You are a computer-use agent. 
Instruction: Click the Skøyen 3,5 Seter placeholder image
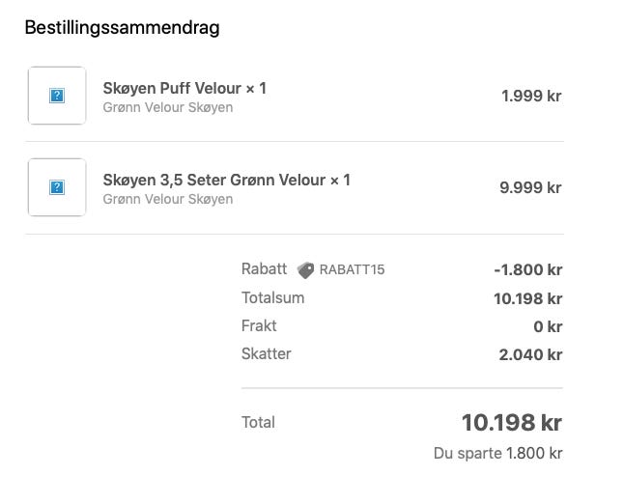pyautogui.click(x=57, y=187)
